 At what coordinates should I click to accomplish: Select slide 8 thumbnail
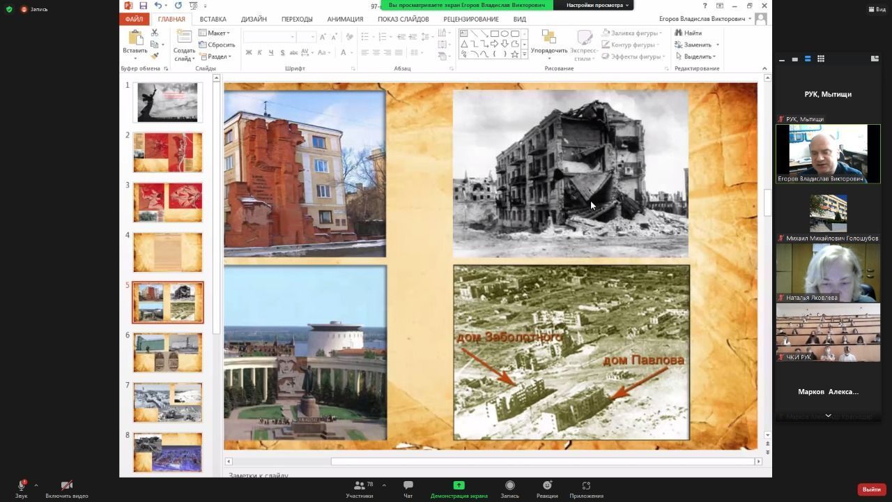(168, 452)
